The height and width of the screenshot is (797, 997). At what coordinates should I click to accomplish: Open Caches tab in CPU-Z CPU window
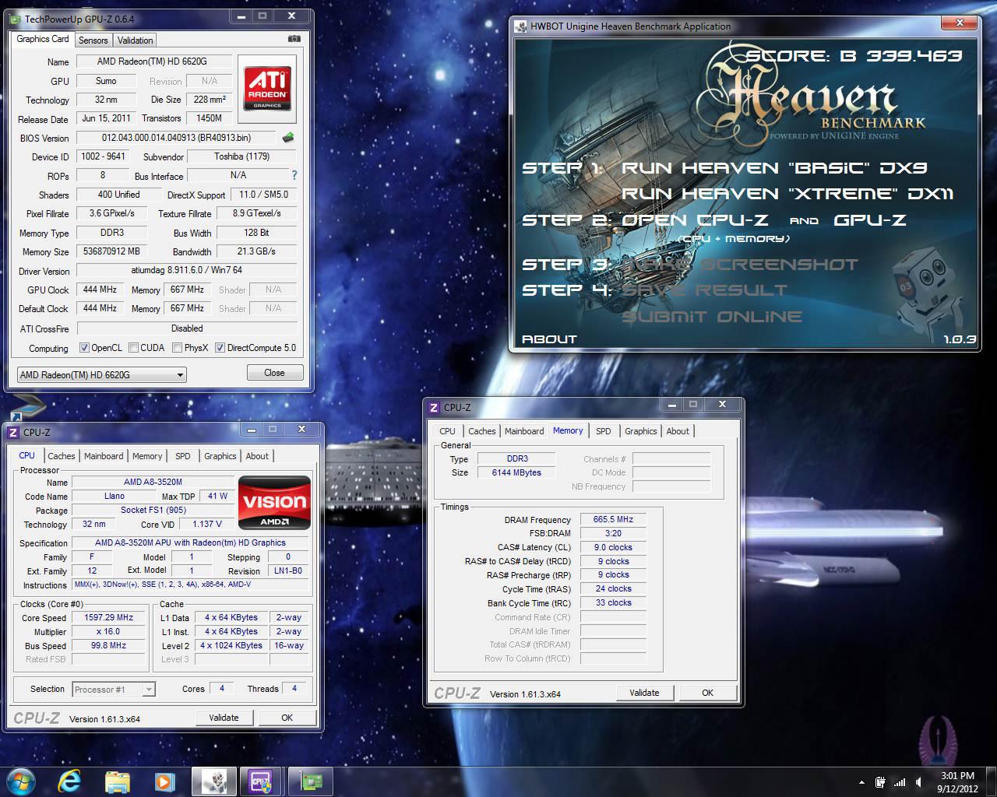pos(62,456)
